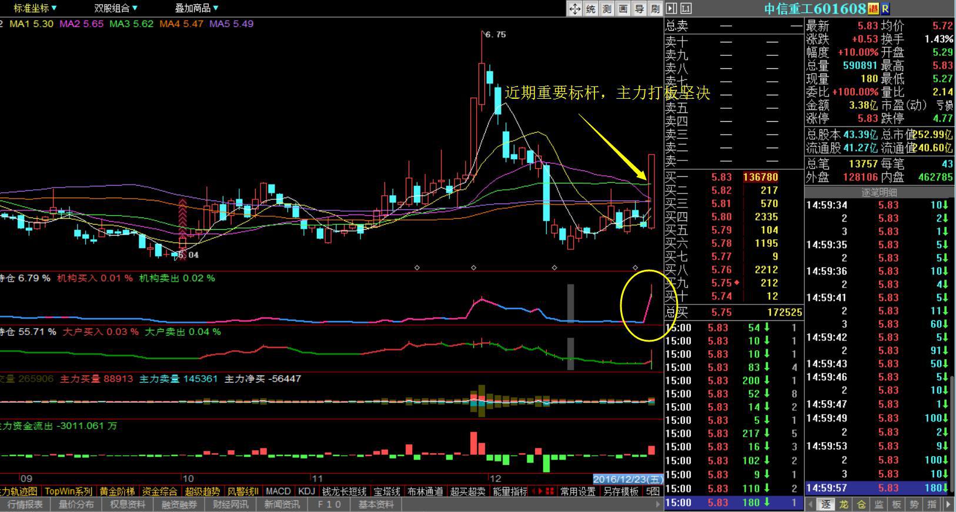The width and height of the screenshot is (956, 512).
Task: Open the 双股组合 dropdown
Action: 116,8
